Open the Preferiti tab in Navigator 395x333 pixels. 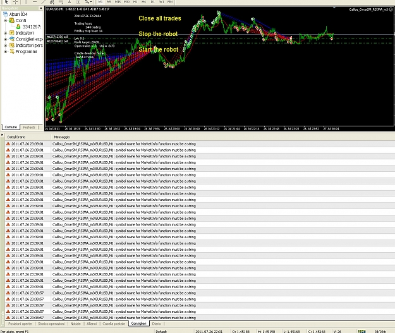28,127
